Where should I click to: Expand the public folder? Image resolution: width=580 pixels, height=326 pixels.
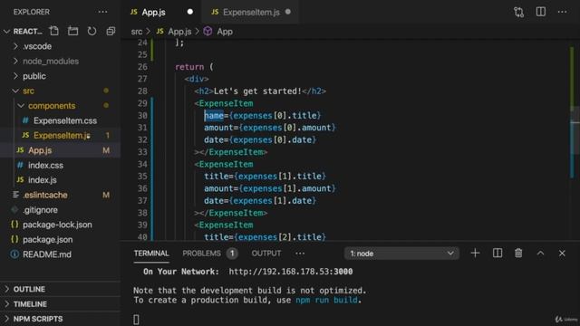[60, 76]
